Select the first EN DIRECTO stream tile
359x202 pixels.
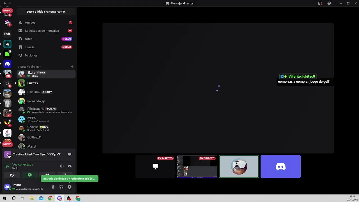point(155,167)
